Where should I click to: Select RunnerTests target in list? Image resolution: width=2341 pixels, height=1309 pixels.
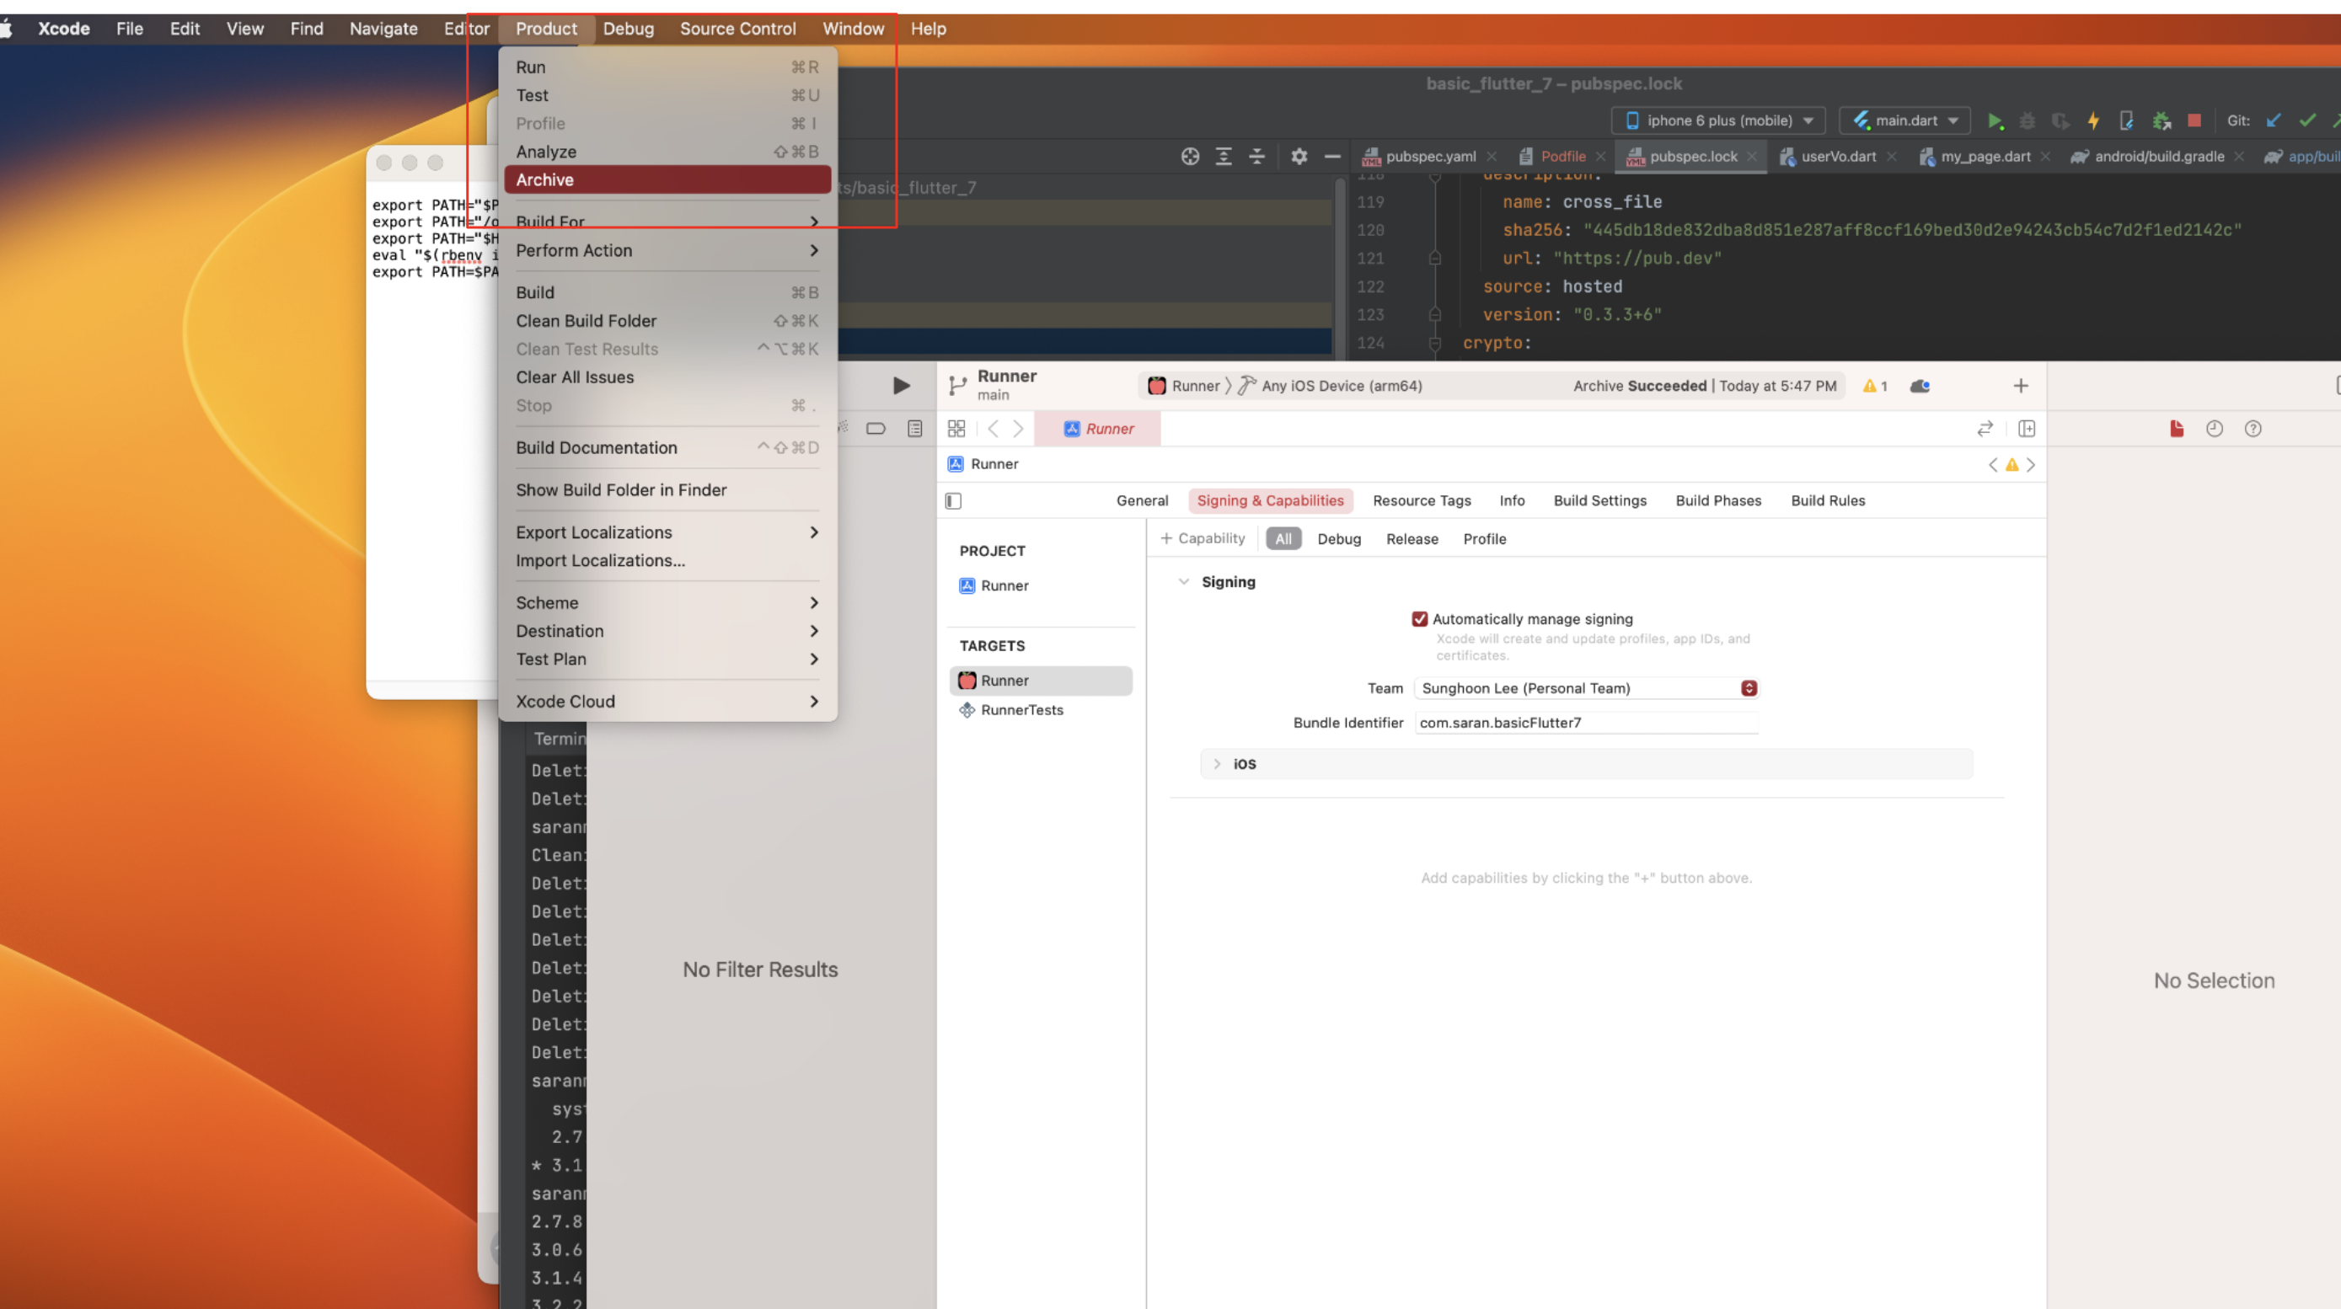point(1021,710)
